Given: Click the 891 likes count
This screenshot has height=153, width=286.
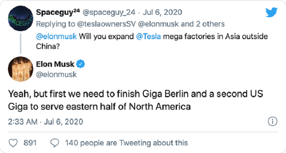Looking at the screenshot, I should click(30, 143).
